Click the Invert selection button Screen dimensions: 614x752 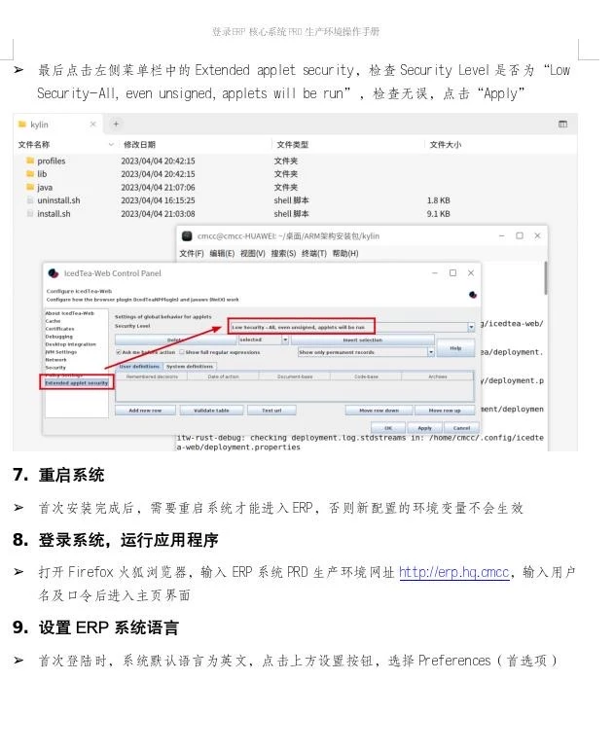pyautogui.click(x=363, y=340)
